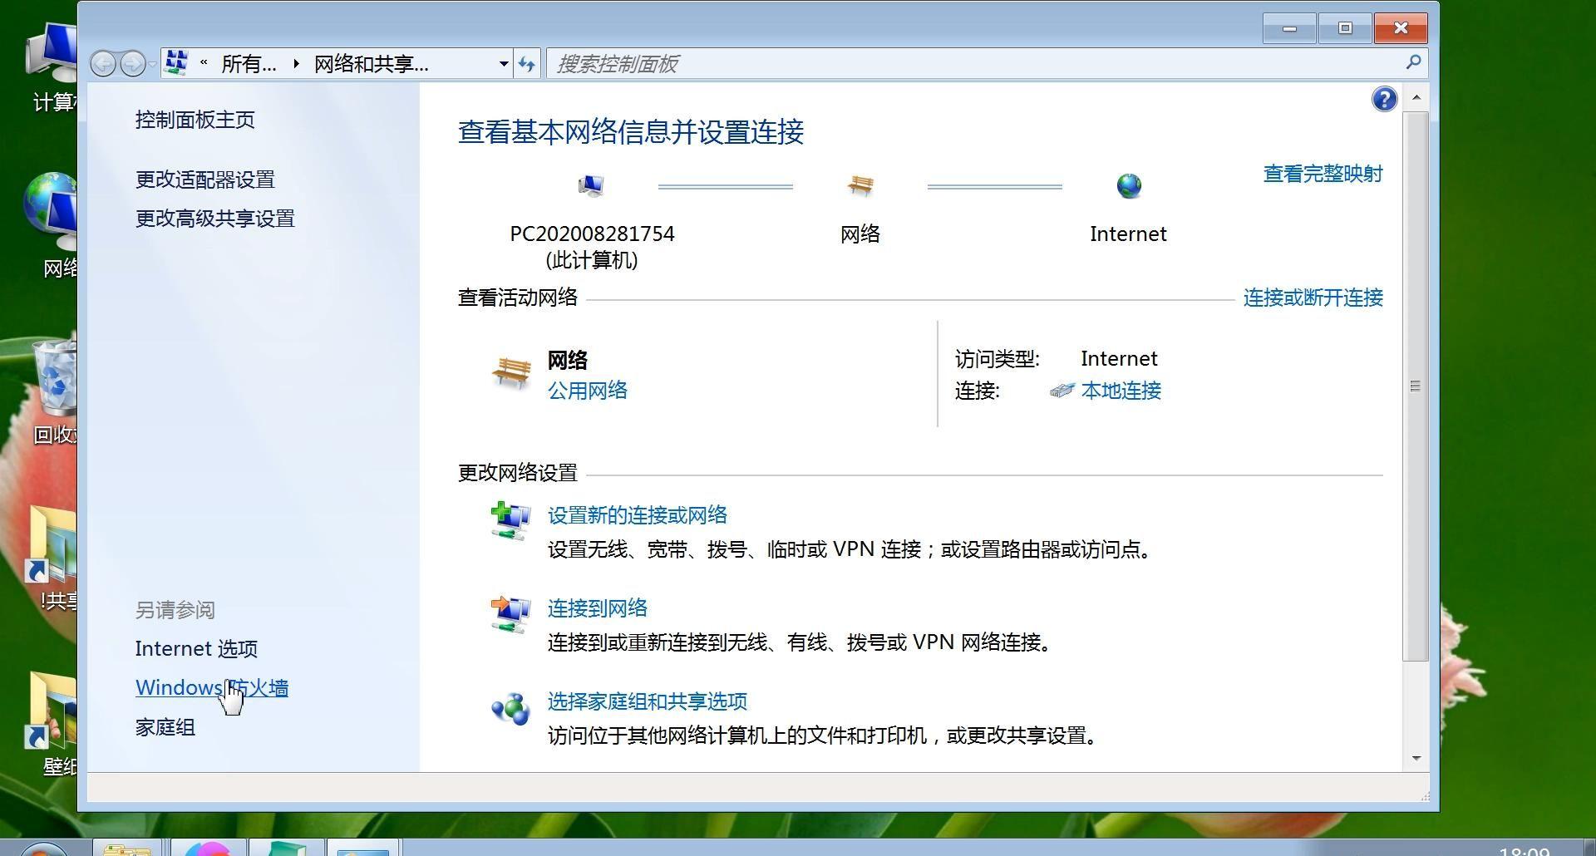This screenshot has height=856, width=1596.
Task: Click 连接或断开连接 link
Action: pos(1313,298)
